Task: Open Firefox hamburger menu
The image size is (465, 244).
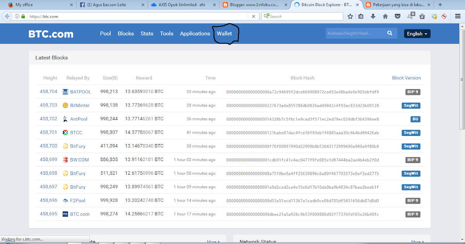Action: [x=458, y=16]
